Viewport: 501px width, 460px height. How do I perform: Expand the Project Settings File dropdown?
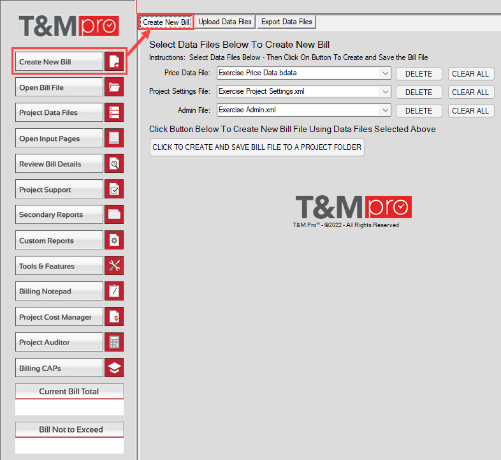point(386,92)
